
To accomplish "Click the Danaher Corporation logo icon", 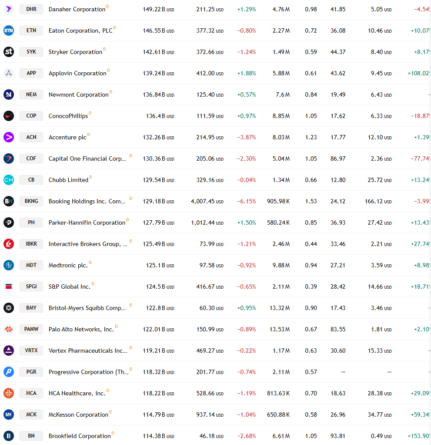I will click(x=9, y=9).
